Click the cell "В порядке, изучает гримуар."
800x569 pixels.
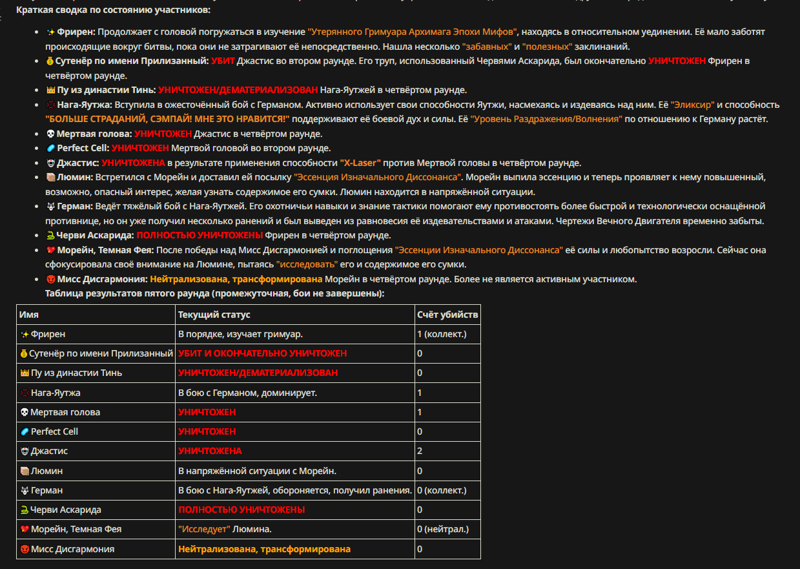pos(295,334)
